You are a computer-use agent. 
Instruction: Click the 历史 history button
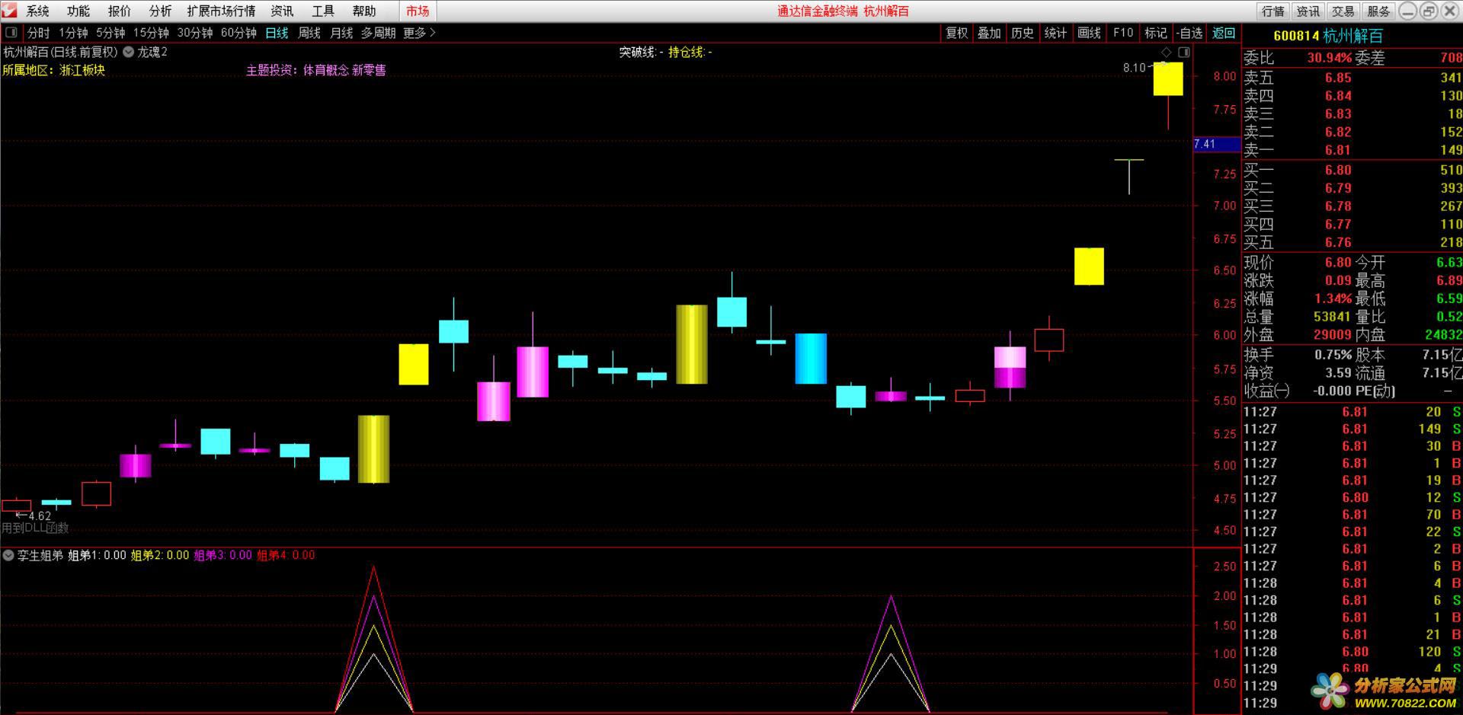(1023, 33)
